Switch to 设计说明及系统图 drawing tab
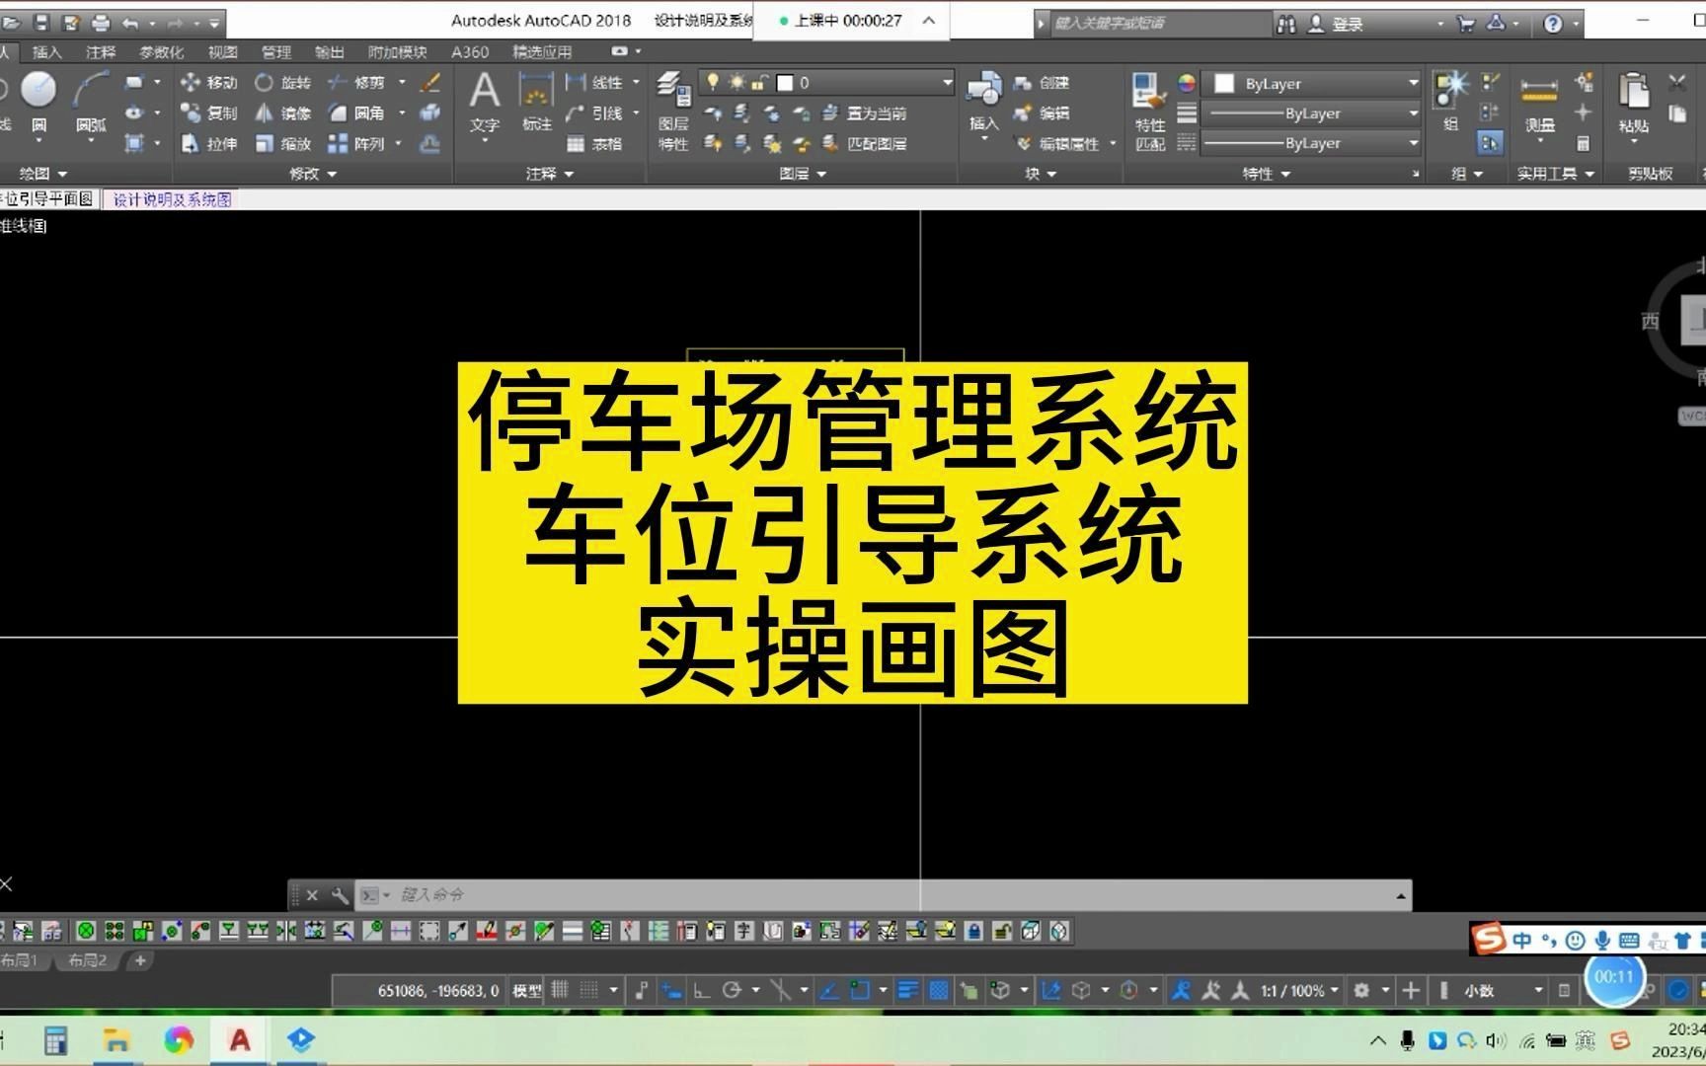1706x1066 pixels. click(172, 199)
